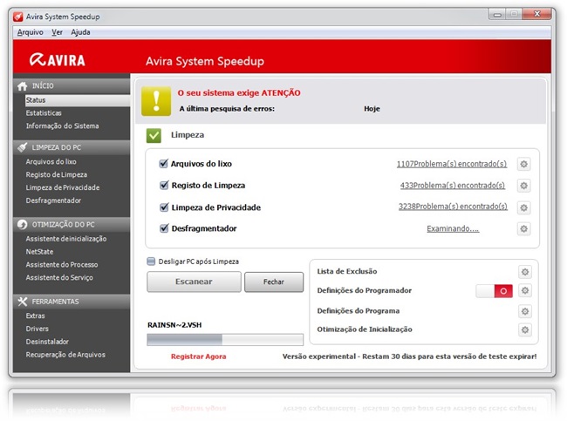567x421 pixels.
Task: Open Drivers under Ferramentas
Action: 38,329
